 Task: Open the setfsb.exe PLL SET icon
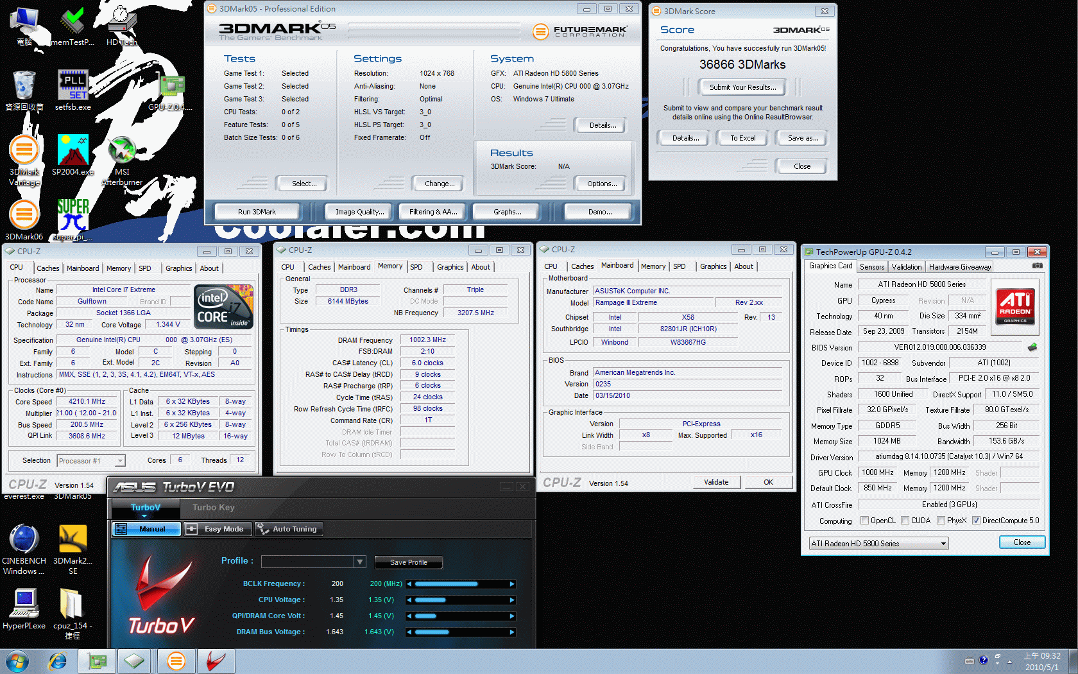[x=73, y=91]
